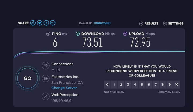Click the Change Server link

pos(64,88)
